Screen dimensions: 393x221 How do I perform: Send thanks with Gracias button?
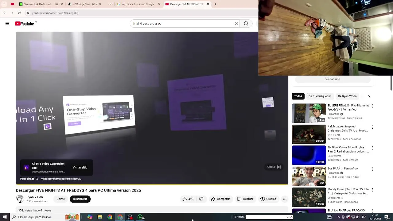pyautogui.click(x=268, y=199)
